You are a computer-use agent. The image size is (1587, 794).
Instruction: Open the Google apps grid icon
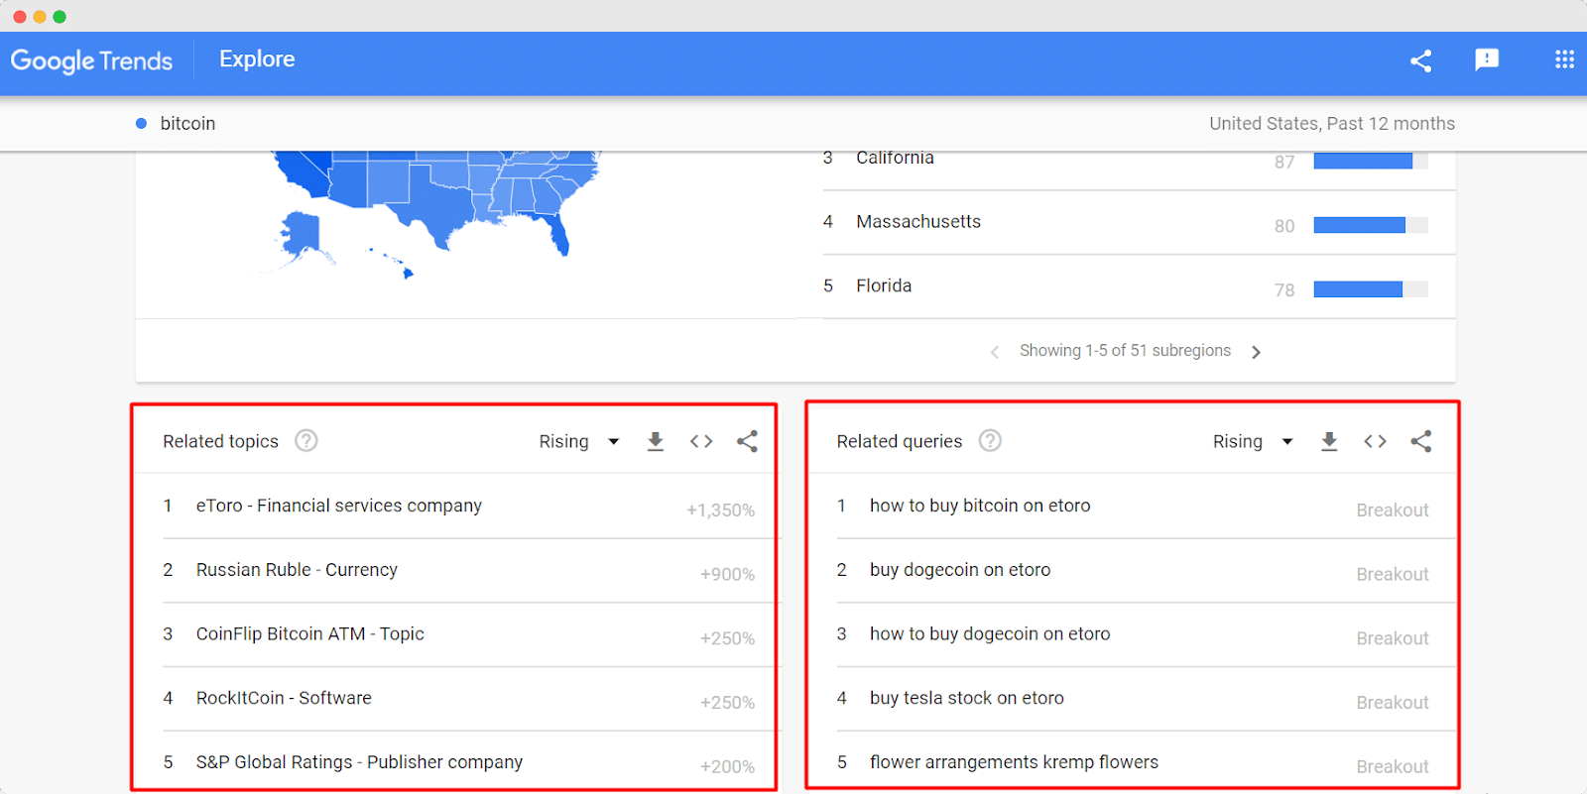click(1564, 59)
